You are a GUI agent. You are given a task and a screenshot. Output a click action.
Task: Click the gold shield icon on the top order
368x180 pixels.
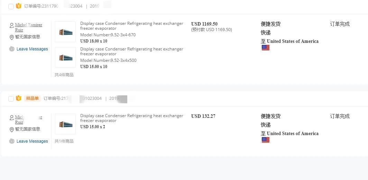(x=19, y=6)
